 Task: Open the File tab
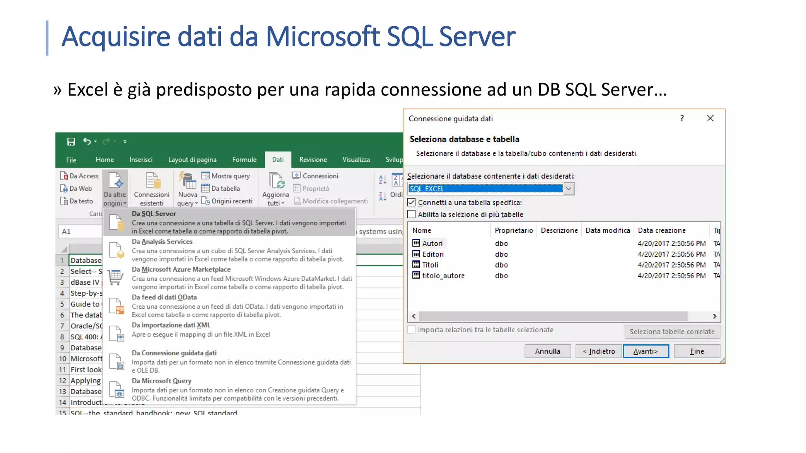[71, 160]
